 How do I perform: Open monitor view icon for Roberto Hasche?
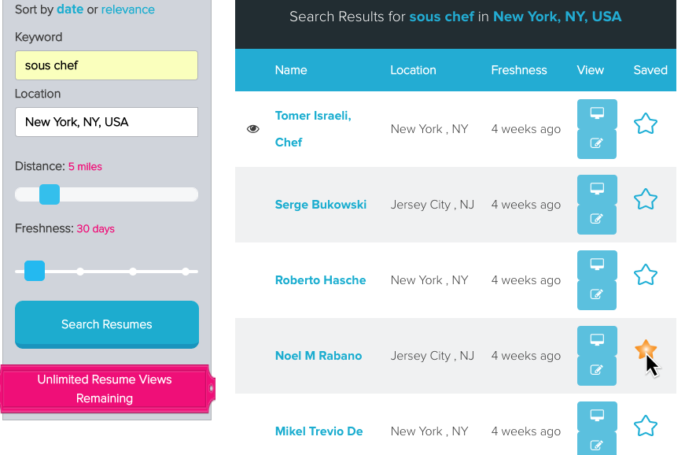coord(597,264)
